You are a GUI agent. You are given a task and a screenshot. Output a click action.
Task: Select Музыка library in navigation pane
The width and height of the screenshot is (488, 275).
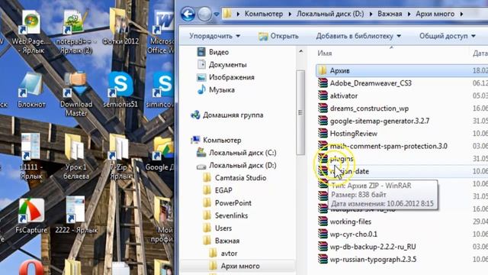[x=216, y=90]
